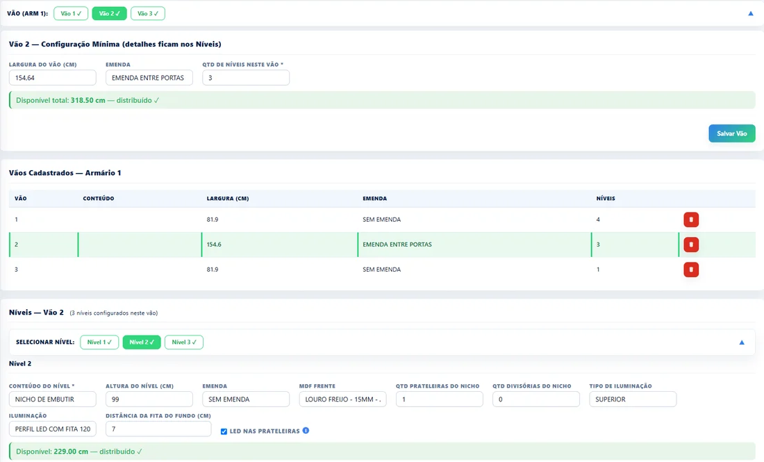Edit the Qtd Prateleiras do Nicho field
This screenshot has width=764, height=462.
[x=439, y=399]
